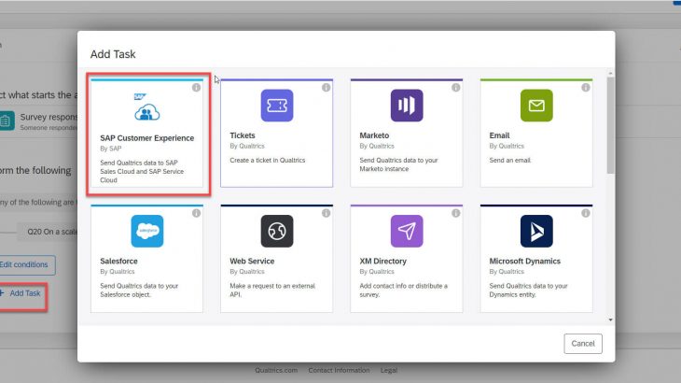
Task: Open the Qualtrics.com footer link
Action: click(x=276, y=371)
